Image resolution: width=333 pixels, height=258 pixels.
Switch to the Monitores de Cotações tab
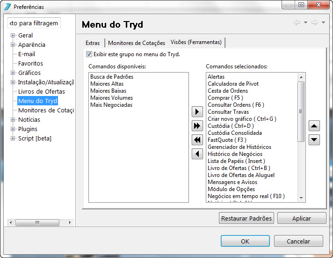pos(137,43)
